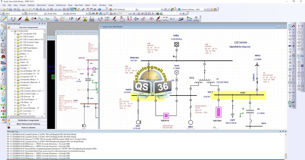Open the DataX menu
Viewport: 305px width, 160px height.
[87, 5]
